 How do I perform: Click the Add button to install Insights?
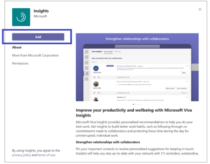(38, 37)
